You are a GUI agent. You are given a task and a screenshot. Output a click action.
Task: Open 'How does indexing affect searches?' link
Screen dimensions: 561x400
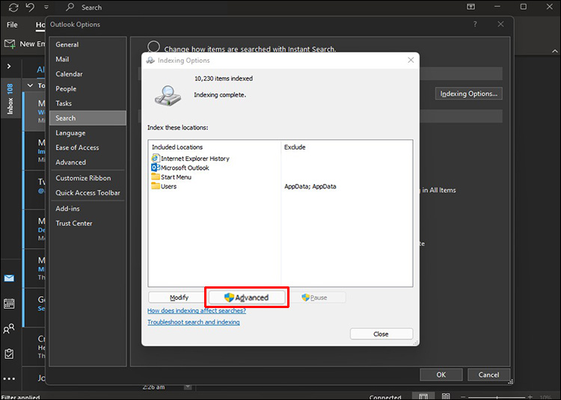pos(197,310)
